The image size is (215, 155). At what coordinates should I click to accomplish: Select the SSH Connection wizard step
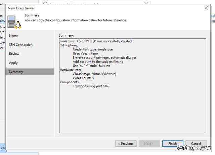tap(21, 45)
